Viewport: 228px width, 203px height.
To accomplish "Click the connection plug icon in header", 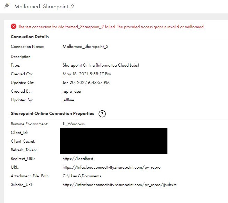I will click(x=7, y=6).
